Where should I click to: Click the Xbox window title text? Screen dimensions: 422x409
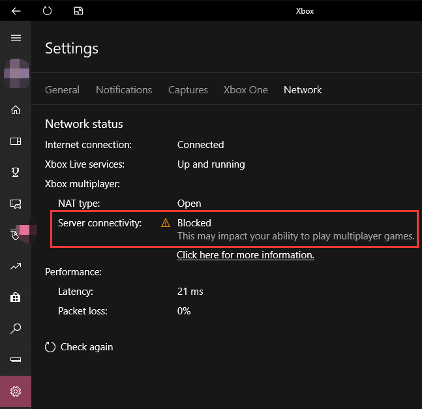pyautogui.click(x=305, y=11)
